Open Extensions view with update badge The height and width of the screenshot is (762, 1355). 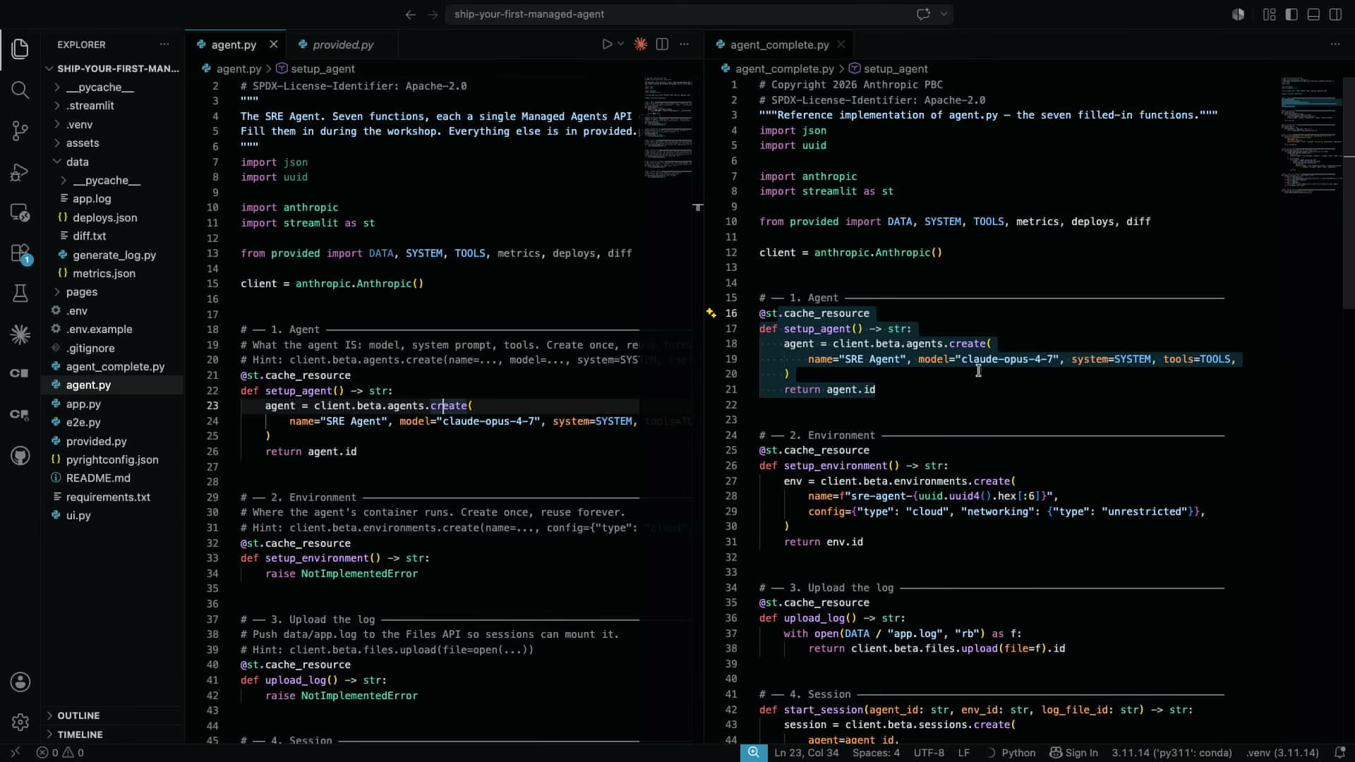20,253
